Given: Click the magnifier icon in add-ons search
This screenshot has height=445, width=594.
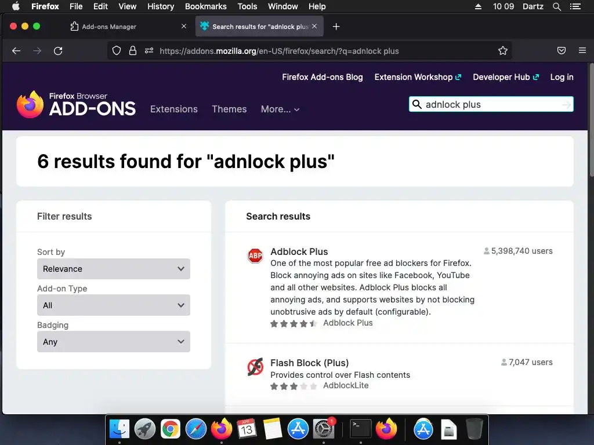Looking at the screenshot, I should point(416,104).
